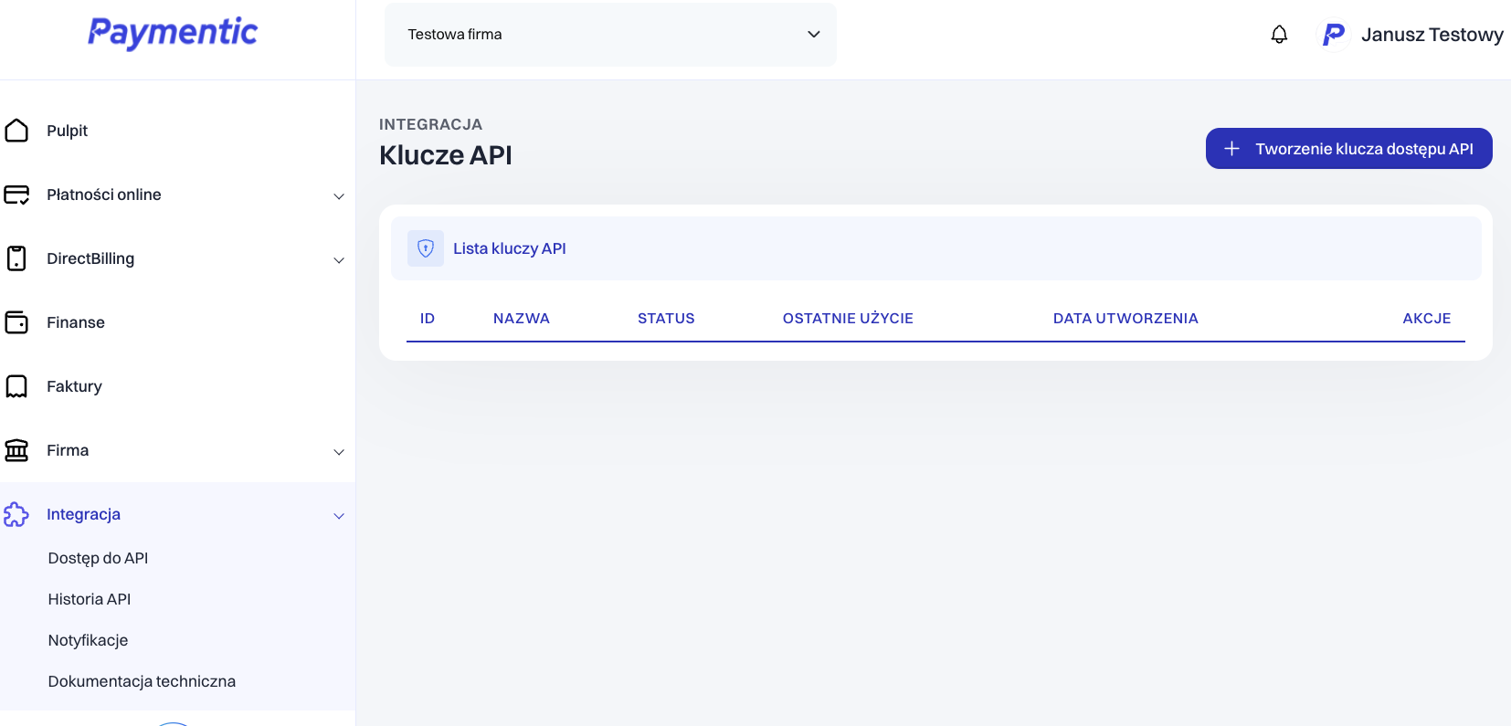Expand the DirectBilling submenu chevron
Image resolution: width=1511 pixels, height=726 pixels.
click(339, 260)
